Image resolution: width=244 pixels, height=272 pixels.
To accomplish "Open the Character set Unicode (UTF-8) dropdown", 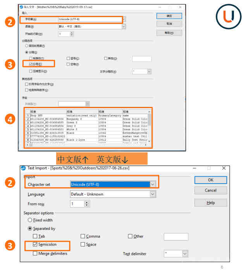I will coord(152,184).
